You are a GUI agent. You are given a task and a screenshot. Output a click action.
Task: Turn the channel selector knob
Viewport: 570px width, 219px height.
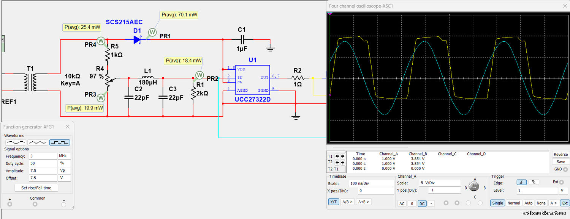[474, 186]
